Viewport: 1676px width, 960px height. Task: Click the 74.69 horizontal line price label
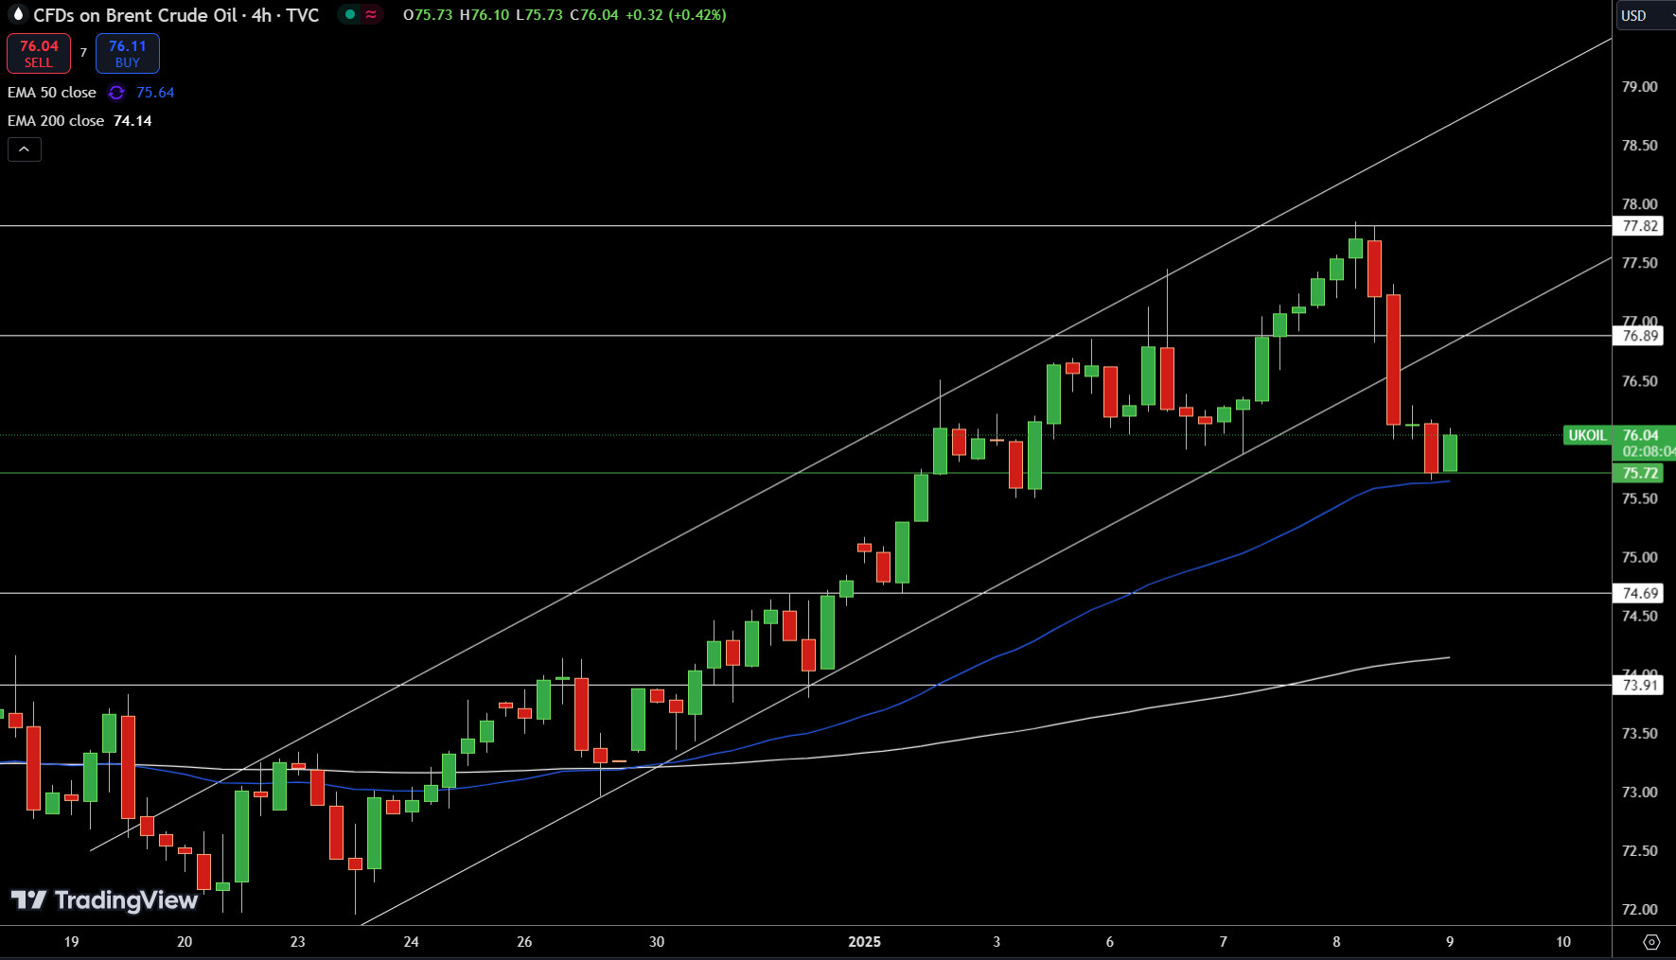pos(1640,593)
